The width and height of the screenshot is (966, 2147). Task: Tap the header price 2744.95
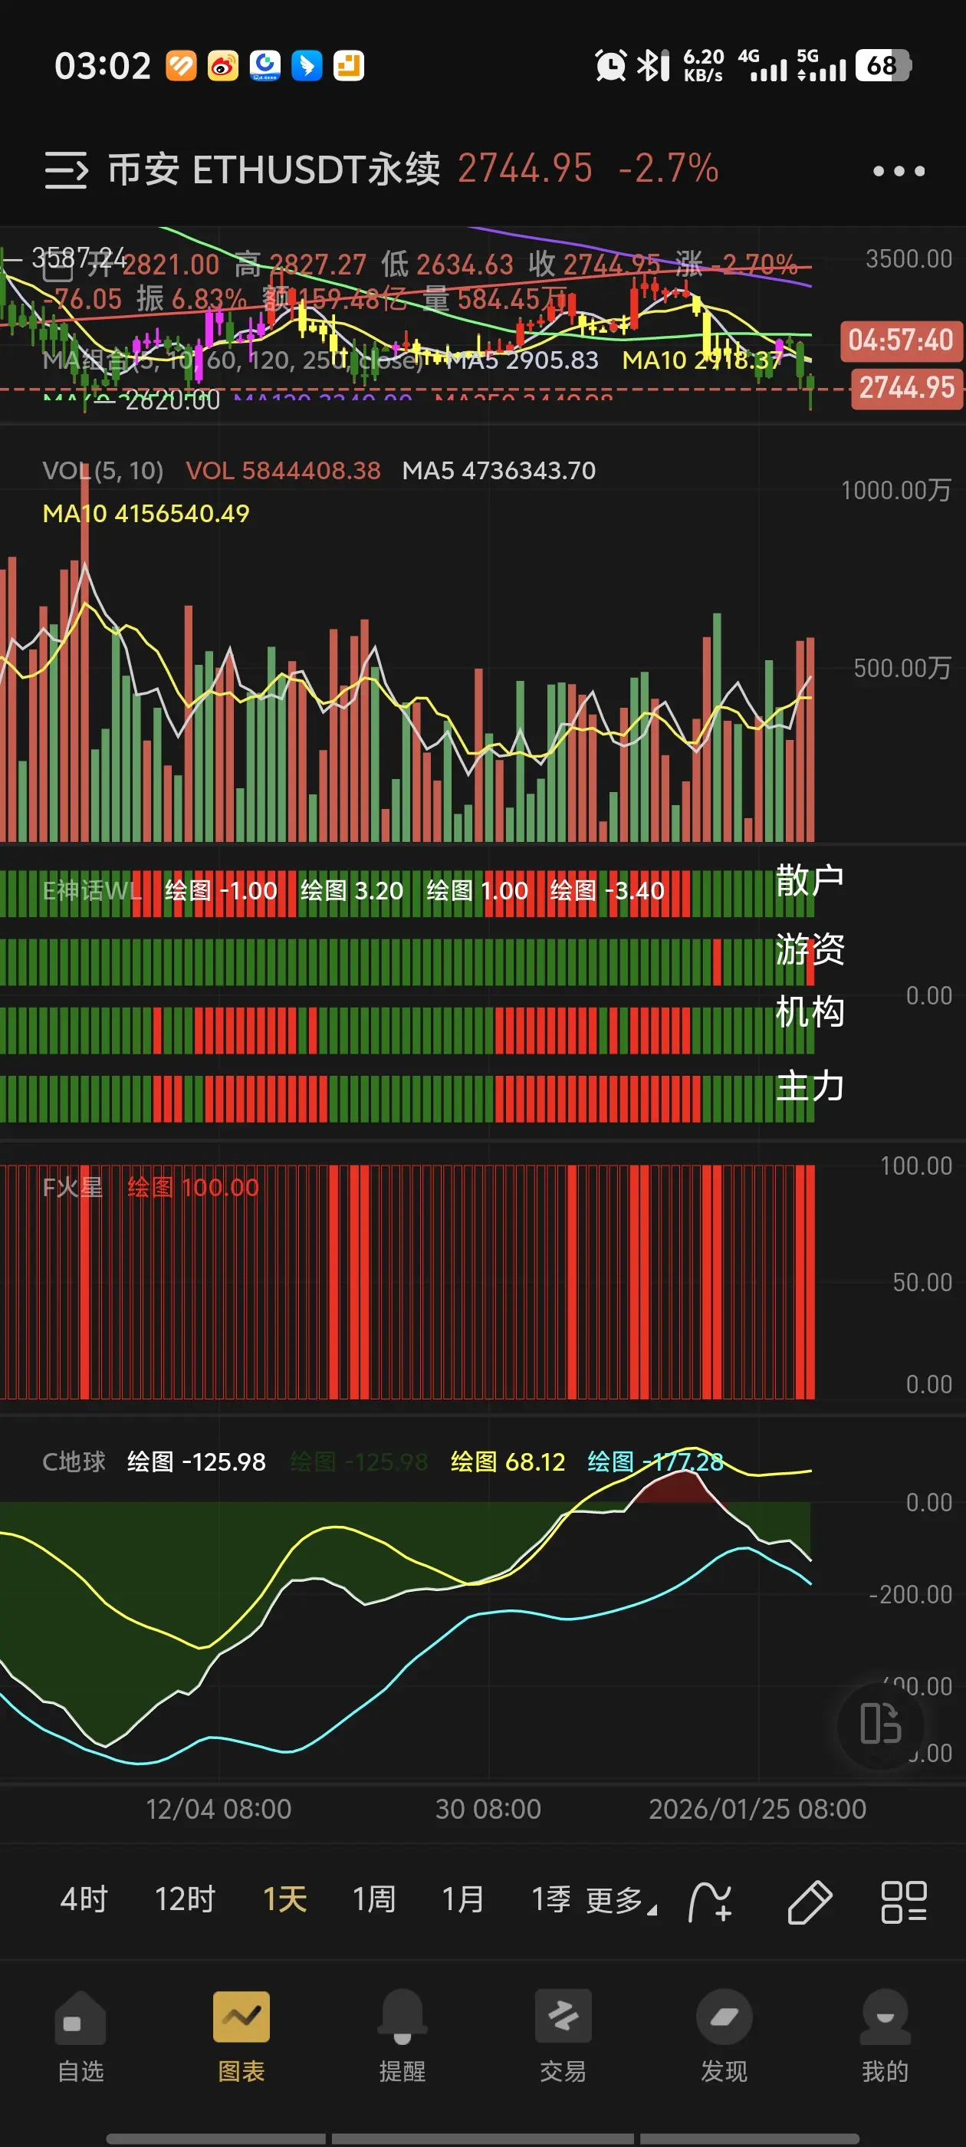525,169
